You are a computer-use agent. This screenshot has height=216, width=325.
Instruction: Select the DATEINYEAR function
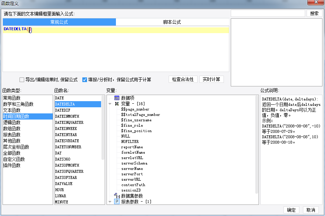click(x=78, y=135)
